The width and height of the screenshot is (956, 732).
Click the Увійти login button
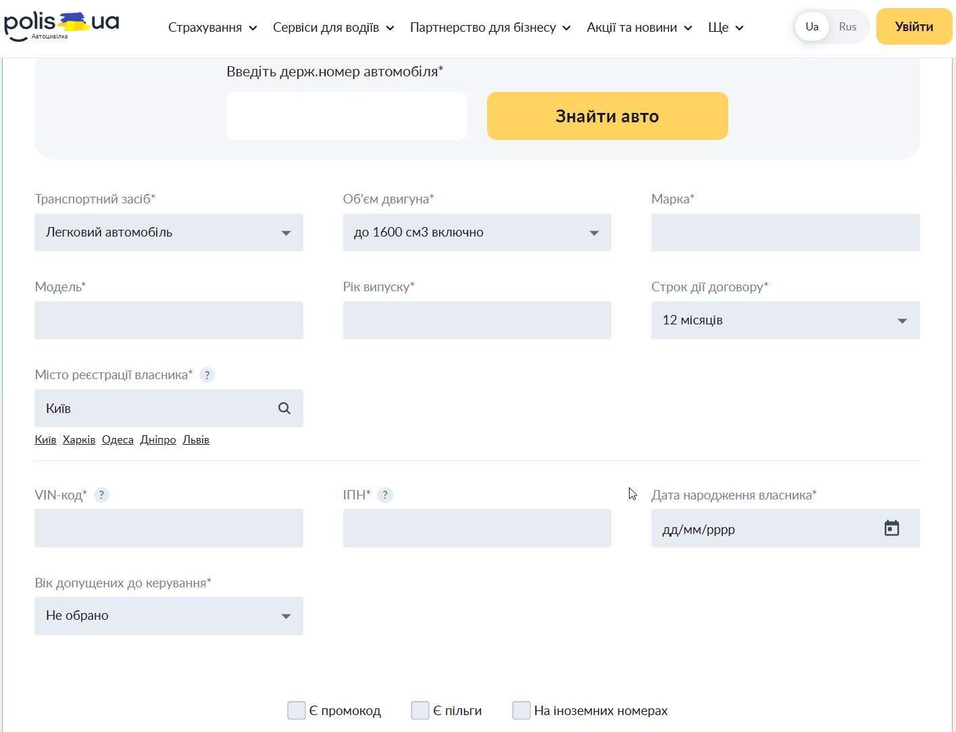[x=913, y=27]
